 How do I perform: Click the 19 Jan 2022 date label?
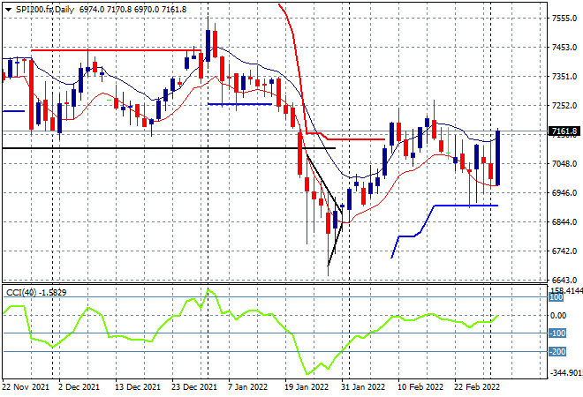(x=307, y=387)
